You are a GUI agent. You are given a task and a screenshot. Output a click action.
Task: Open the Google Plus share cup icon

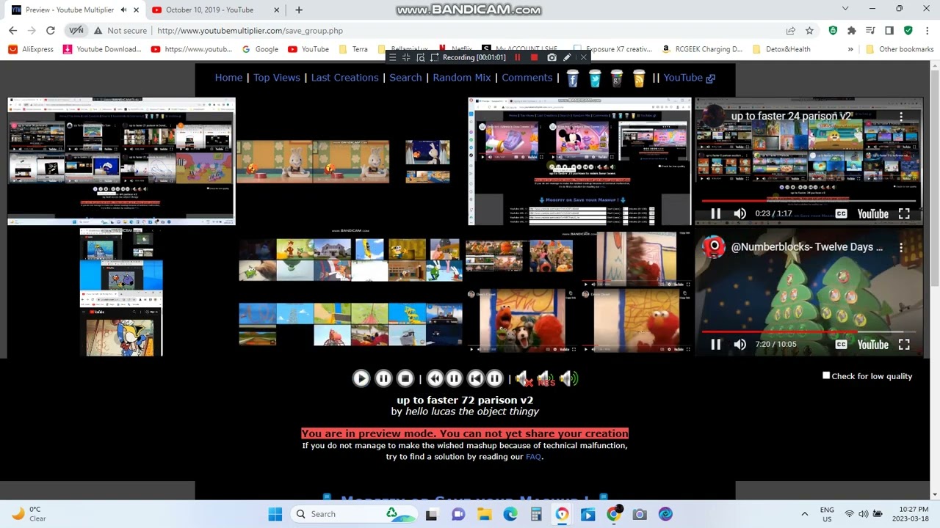pos(617,78)
